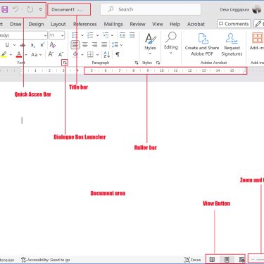This screenshot has height=264, width=264.
Task: Open highlight color dropdown arrow
Action: (x=11, y=55)
